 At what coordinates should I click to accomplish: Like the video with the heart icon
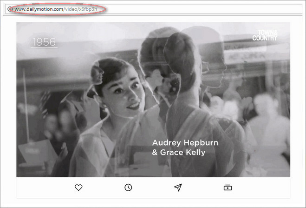(x=78, y=188)
